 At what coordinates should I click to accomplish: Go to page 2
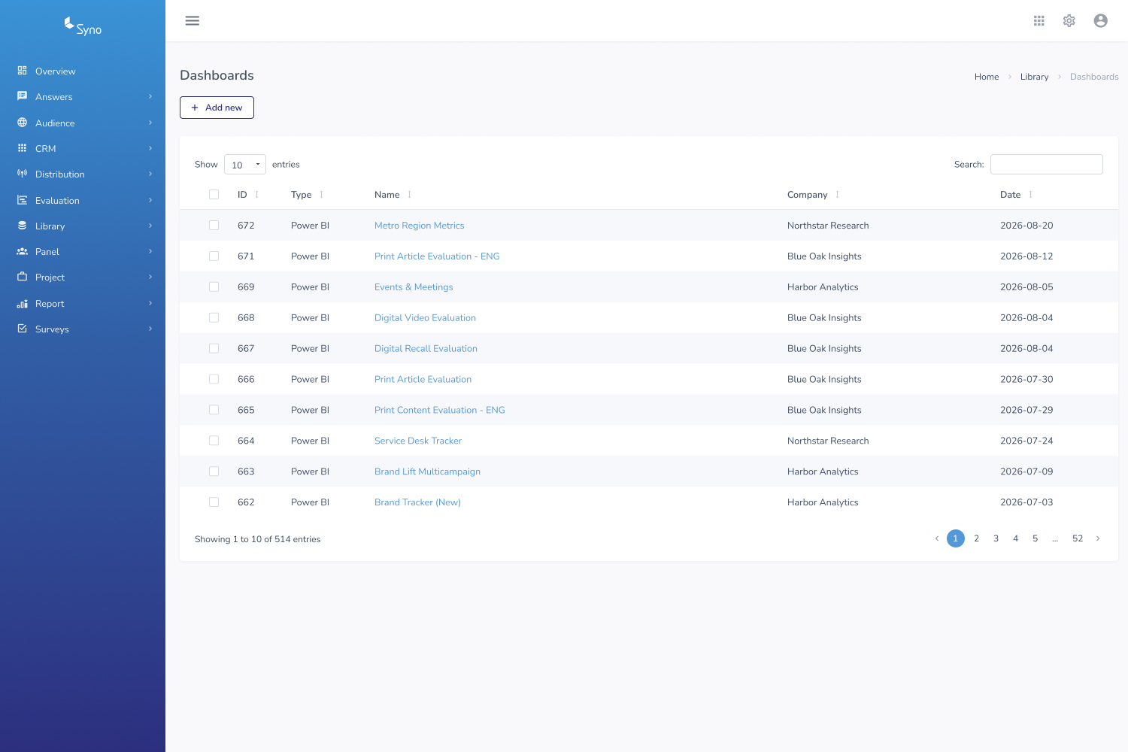pyautogui.click(x=976, y=538)
